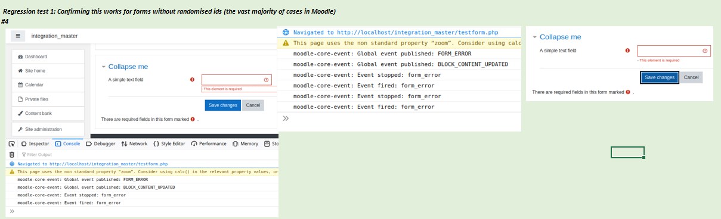This screenshot has height=219, width=721.
Task: Open Private files in the sidebar
Action: (x=48, y=99)
